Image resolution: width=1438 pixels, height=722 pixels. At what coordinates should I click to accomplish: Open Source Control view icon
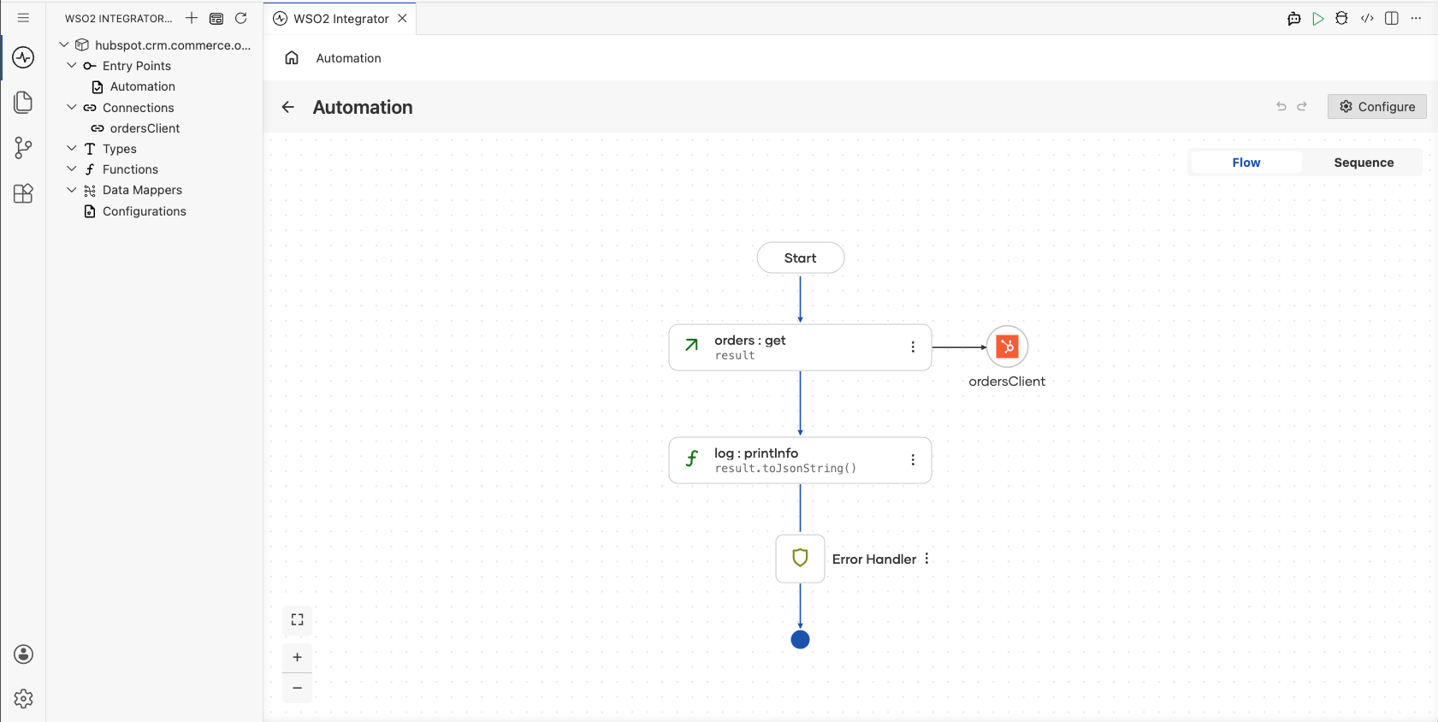[23, 148]
